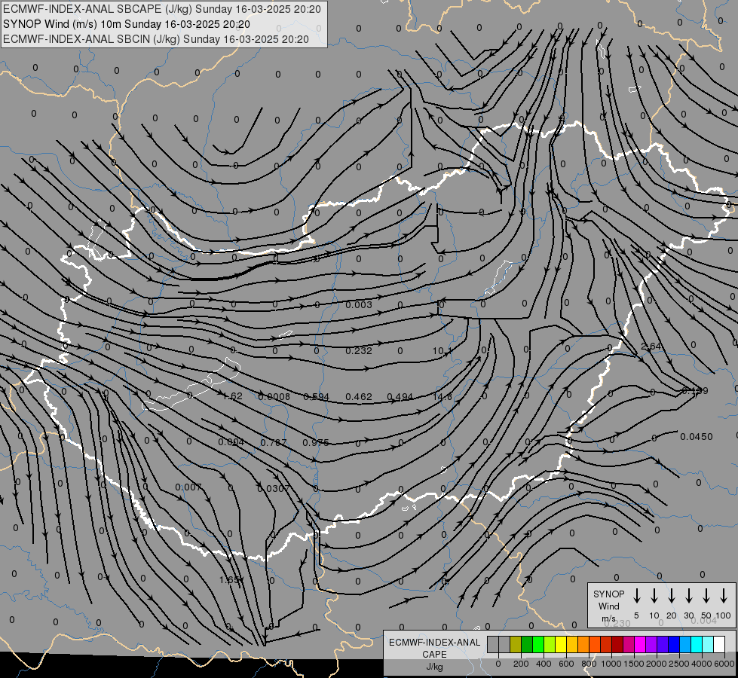
Task: Click the map value 0.0450
Action: tap(696, 437)
